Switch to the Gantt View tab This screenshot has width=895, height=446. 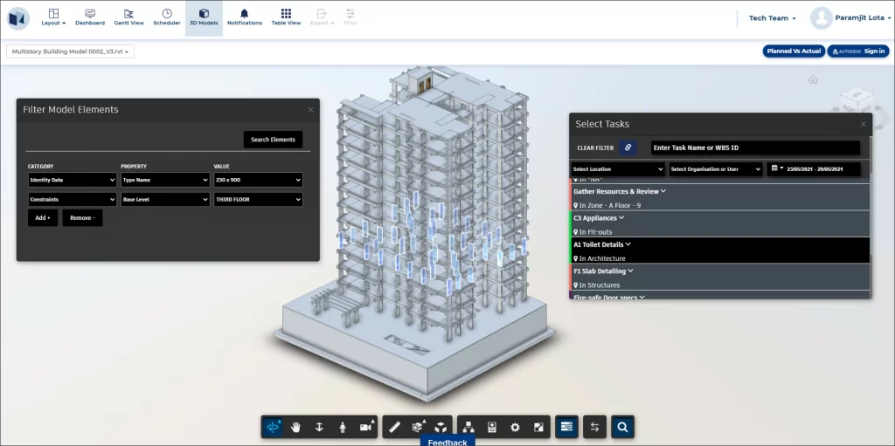(x=128, y=17)
